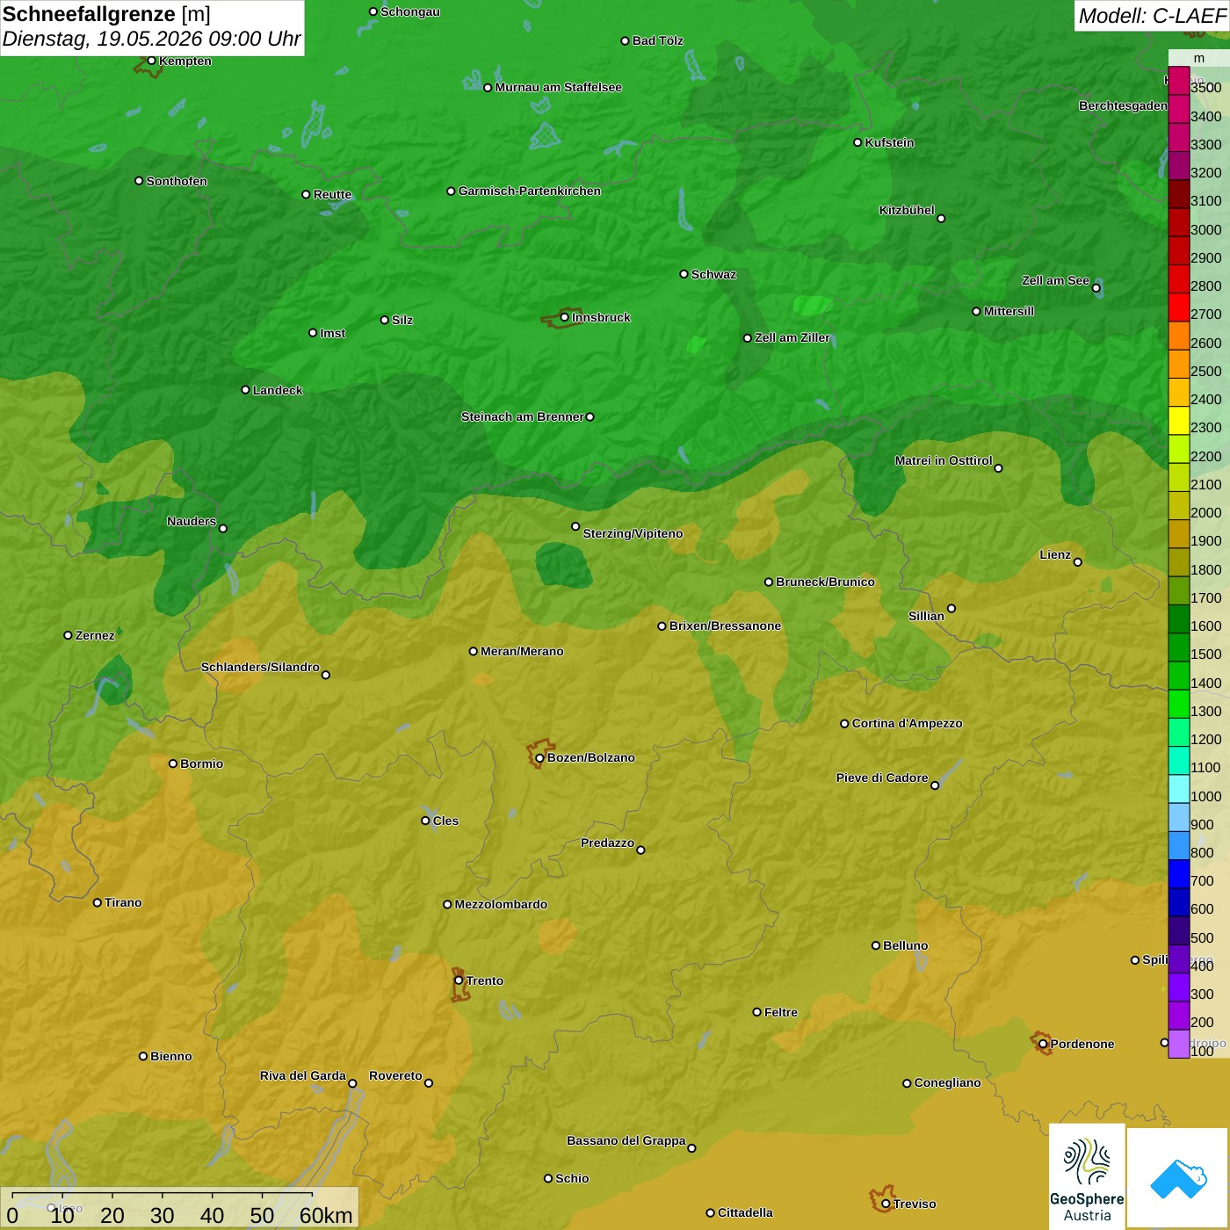Click the Modell: C-LAEF label
Viewport: 1230px width, 1230px height.
(x=1151, y=16)
